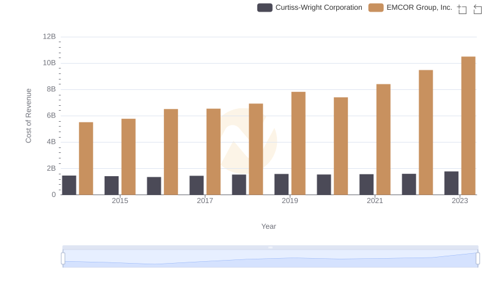Select the EMCOR bar for 2019

298,143
